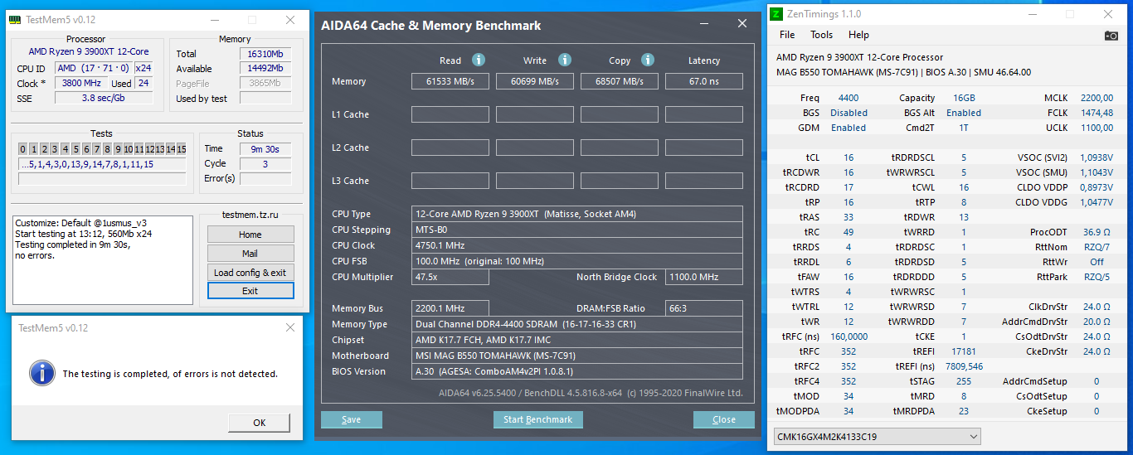This screenshot has height=455, width=1133.
Task: Open the File menu in ZenTimings
Action: click(787, 35)
